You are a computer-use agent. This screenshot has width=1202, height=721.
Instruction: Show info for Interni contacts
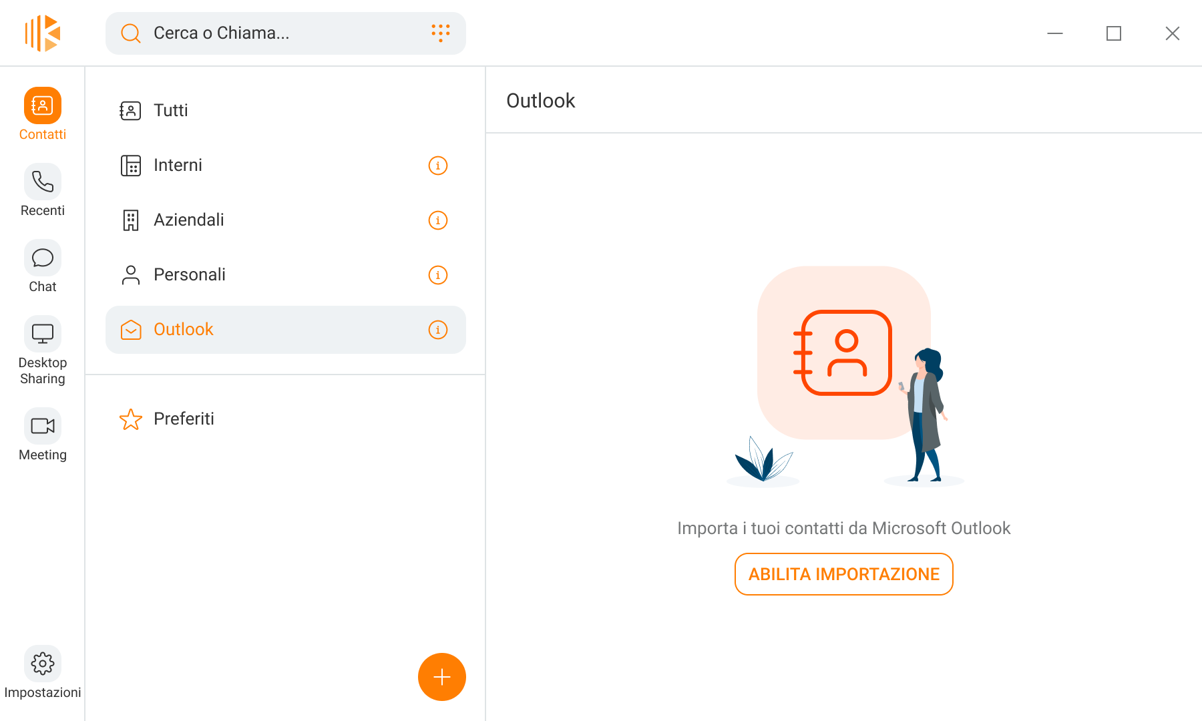(x=438, y=166)
